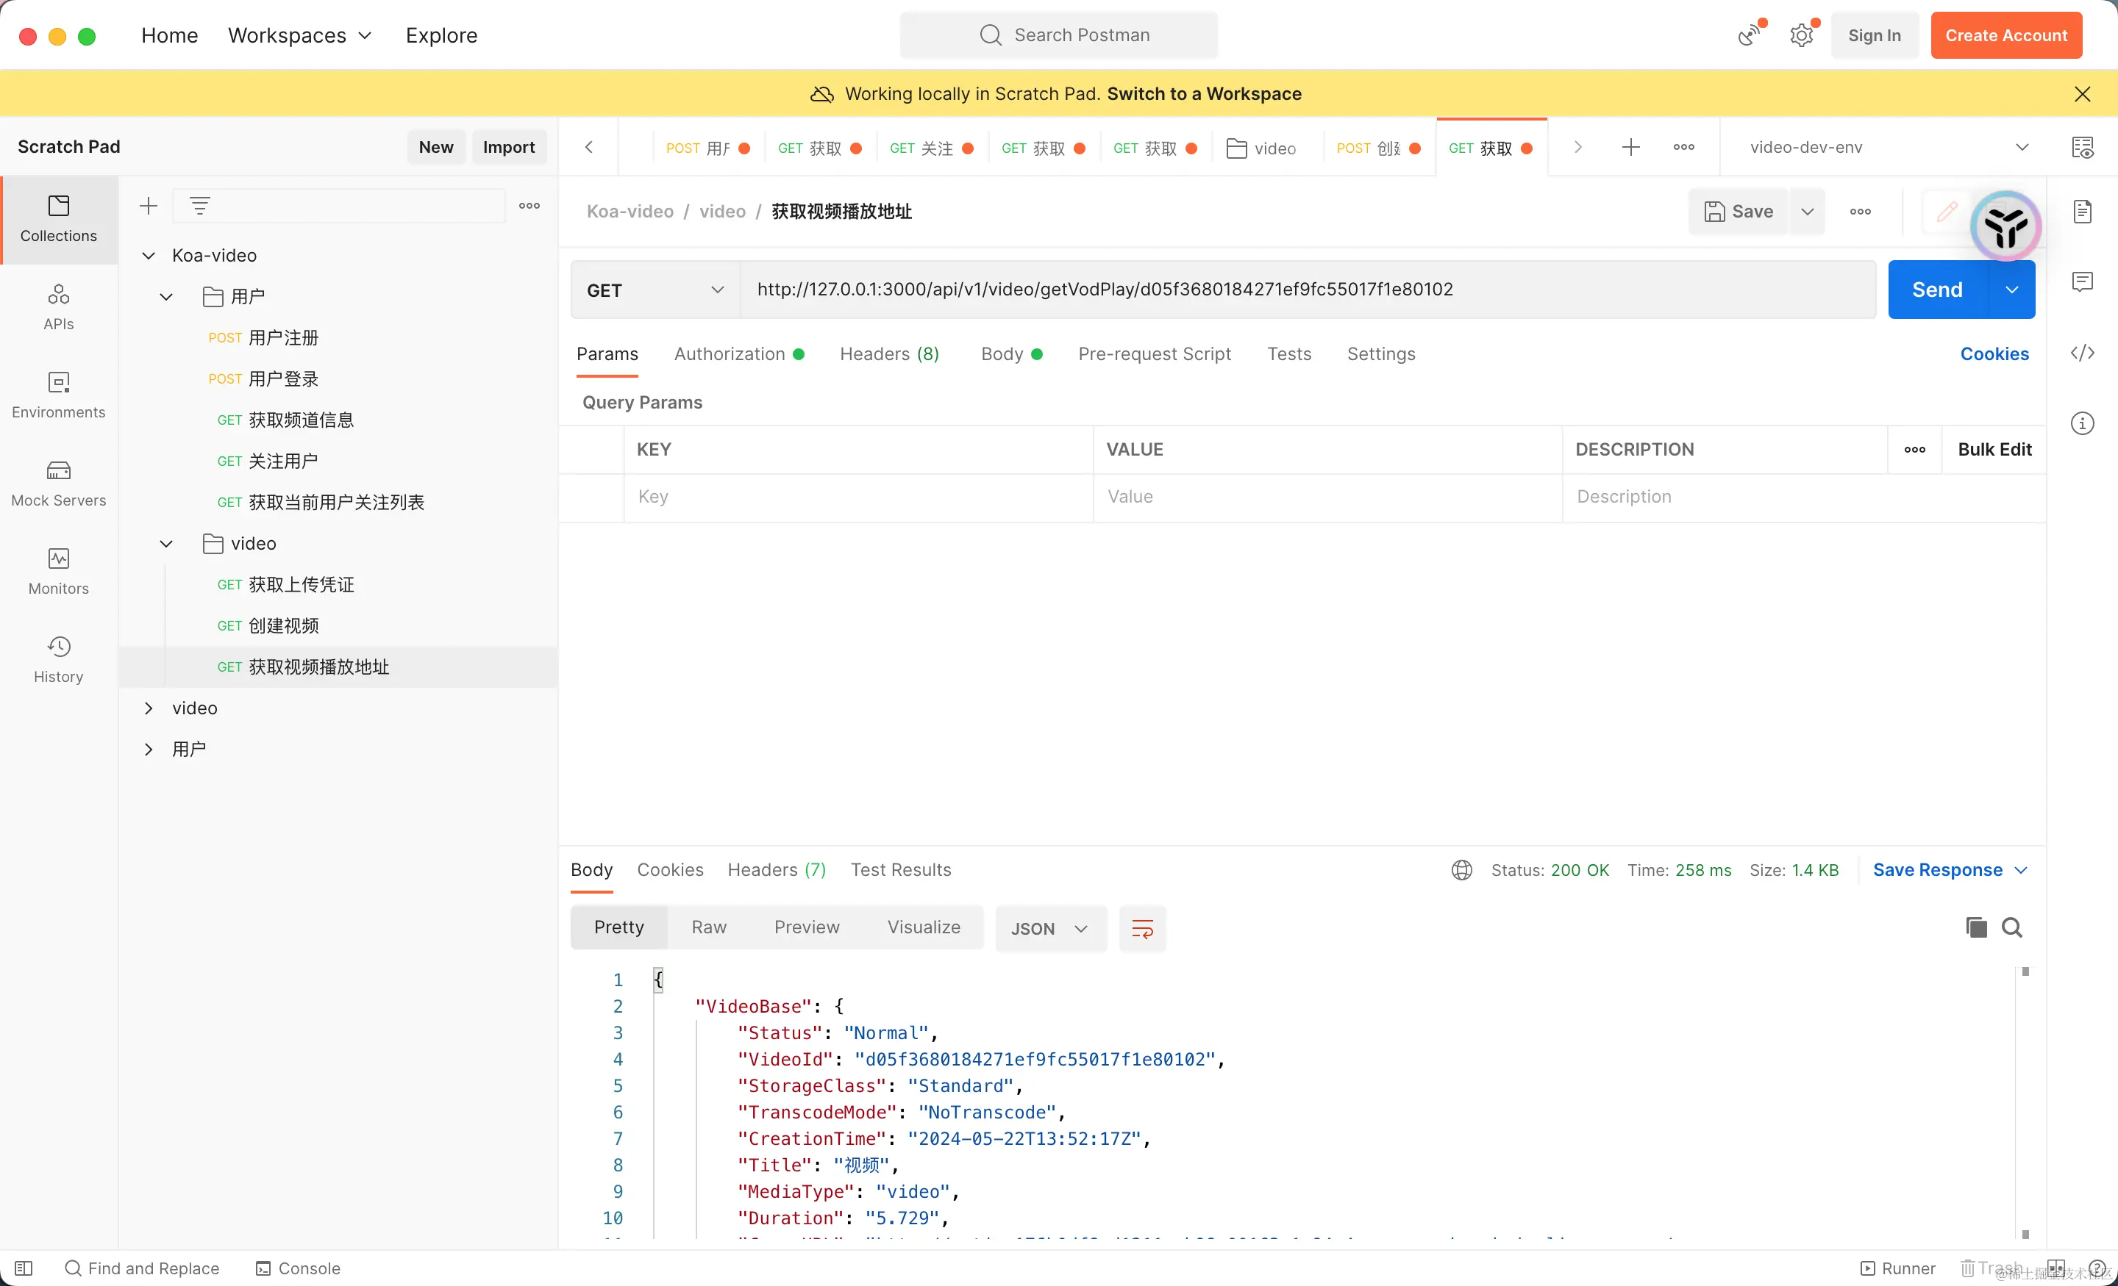Screen dimensions: 2118x1286
Task: Copy response body with copy icon
Action: tap(1975, 928)
